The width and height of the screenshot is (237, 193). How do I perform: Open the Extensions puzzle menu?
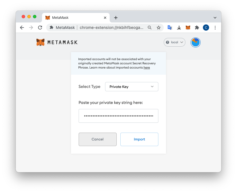197,28
